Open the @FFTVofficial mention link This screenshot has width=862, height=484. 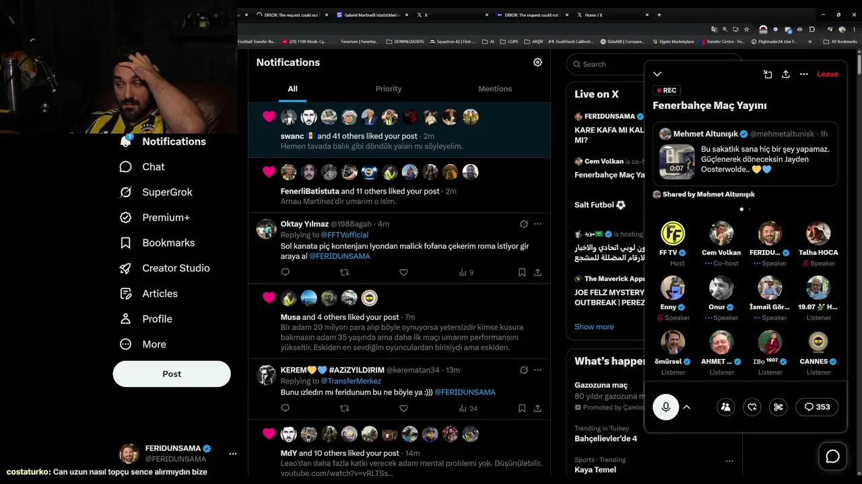345,235
